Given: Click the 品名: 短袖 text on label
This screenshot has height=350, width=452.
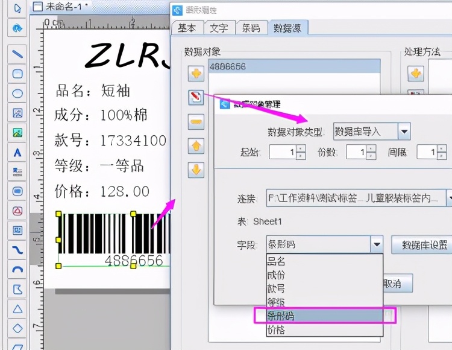Looking at the screenshot, I should pyautogui.click(x=93, y=91).
